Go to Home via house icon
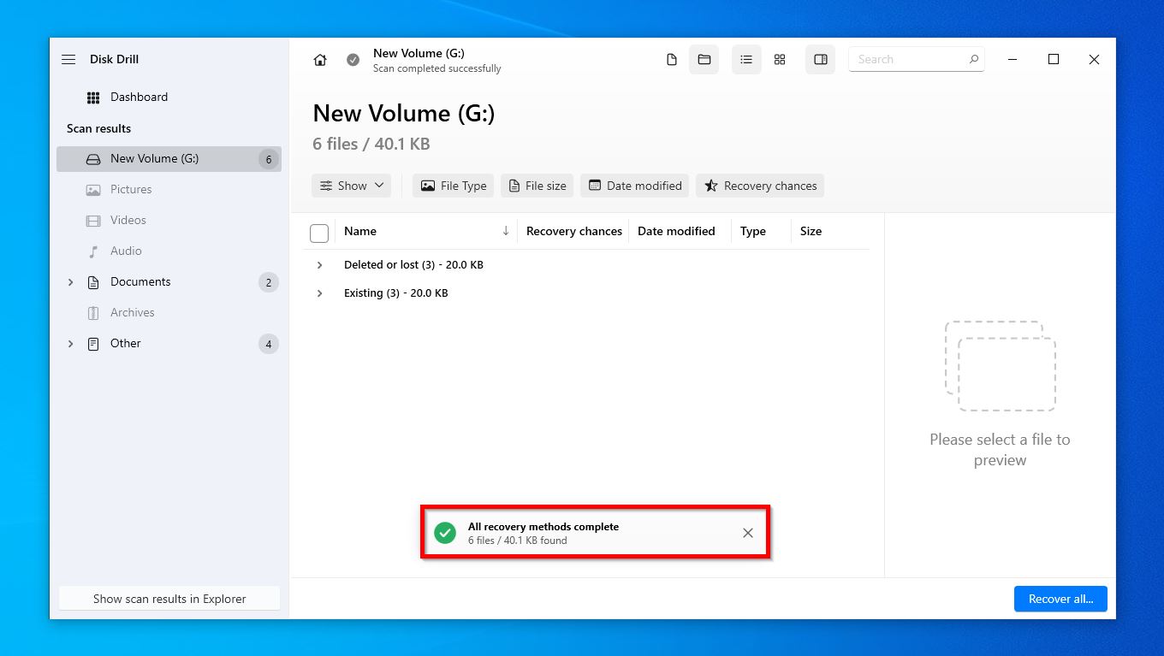The image size is (1164, 656). point(320,60)
